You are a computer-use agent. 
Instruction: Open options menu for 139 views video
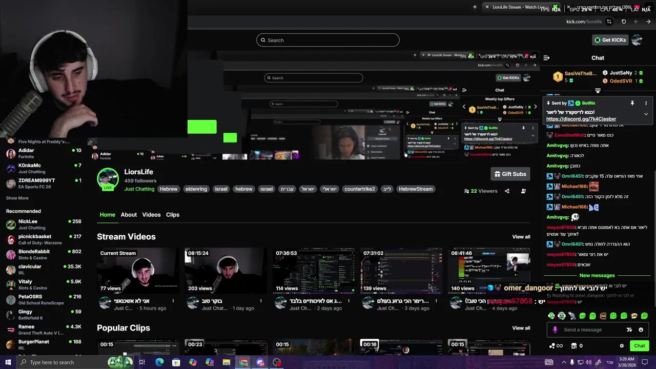tap(436, 301)
